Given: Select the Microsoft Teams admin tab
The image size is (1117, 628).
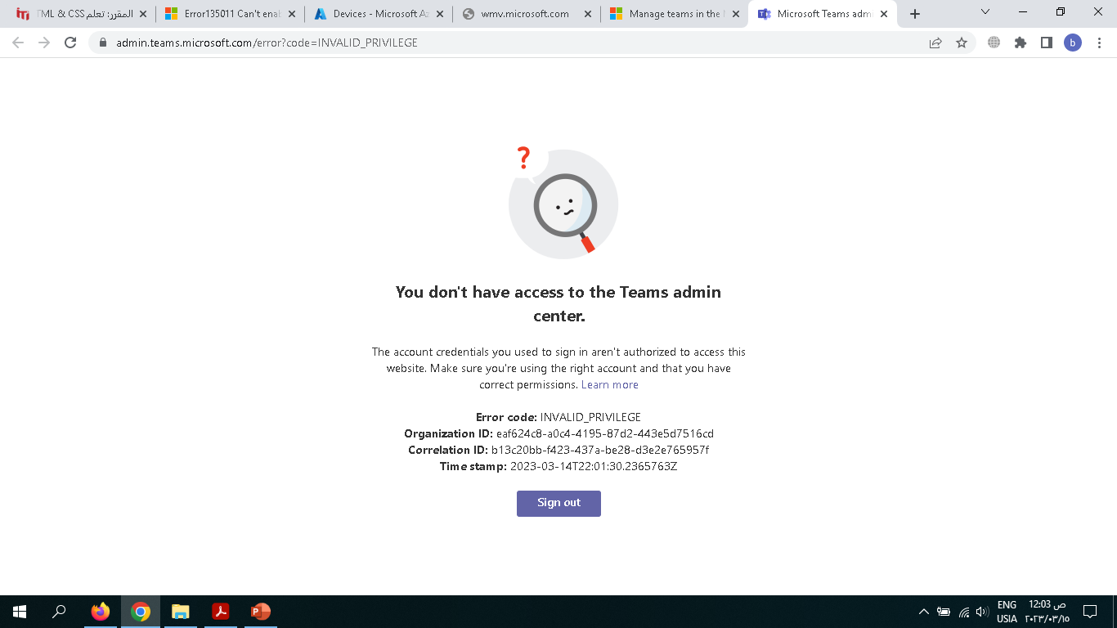Looking at the screenshot, I should click(823, 14).
